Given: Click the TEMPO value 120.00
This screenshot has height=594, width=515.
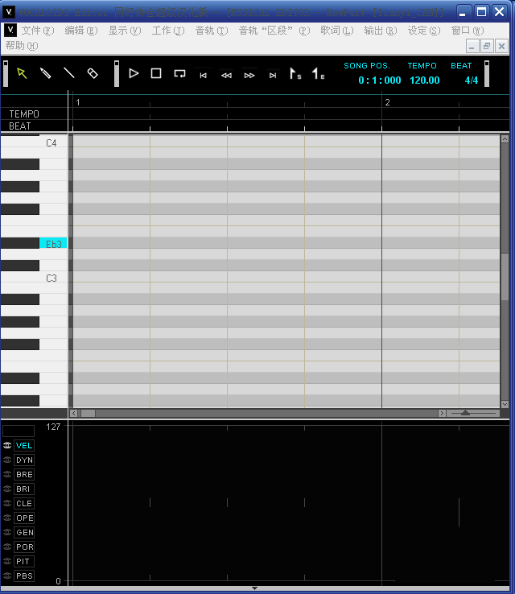Looking at the screenshot, I should pos(425,80).
